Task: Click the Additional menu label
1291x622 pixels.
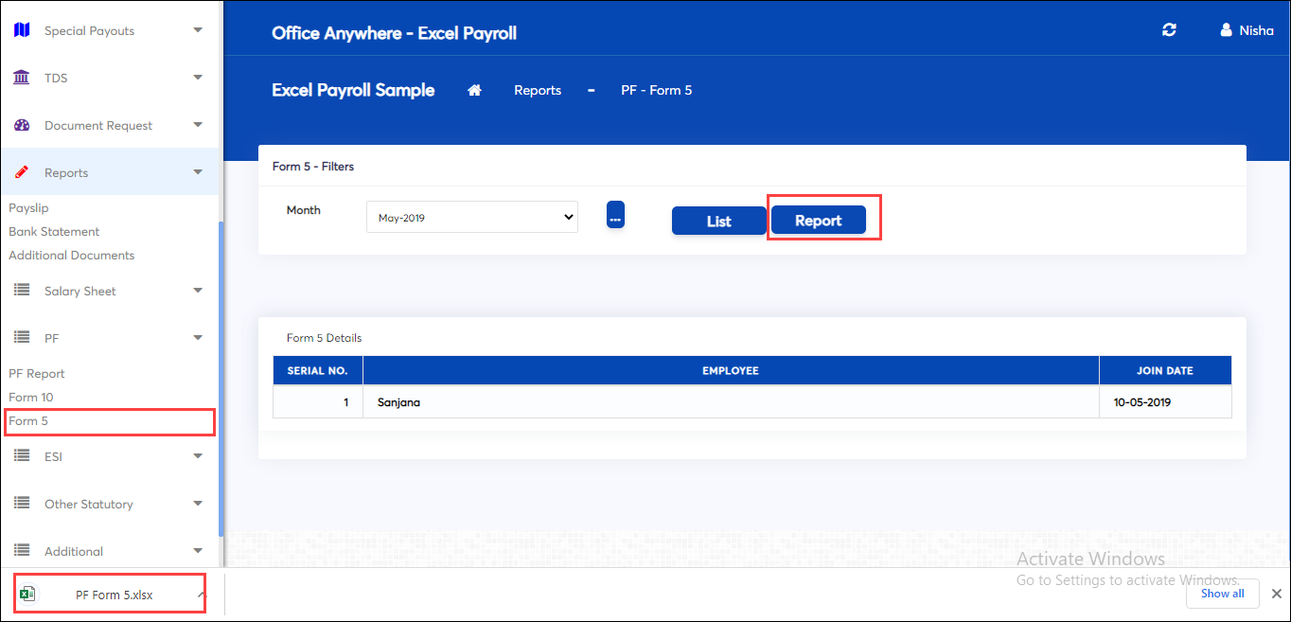Action: tap(74, 551)
